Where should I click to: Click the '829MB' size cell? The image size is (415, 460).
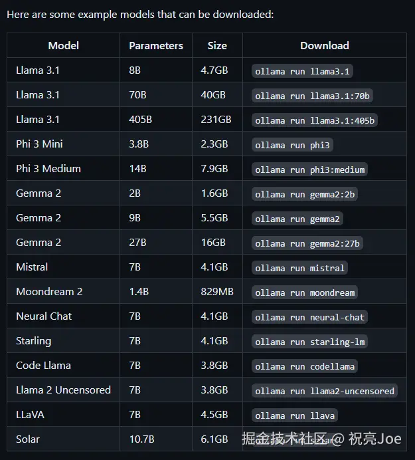pyautogui.click(x=216, y=292)
